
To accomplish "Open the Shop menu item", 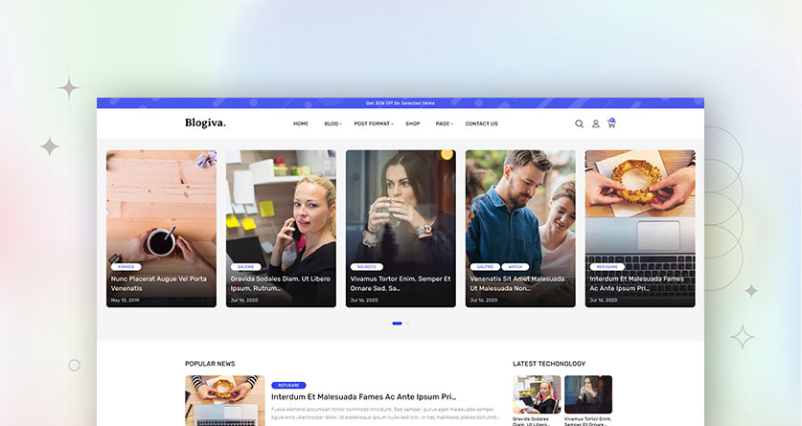I will 412,123.
